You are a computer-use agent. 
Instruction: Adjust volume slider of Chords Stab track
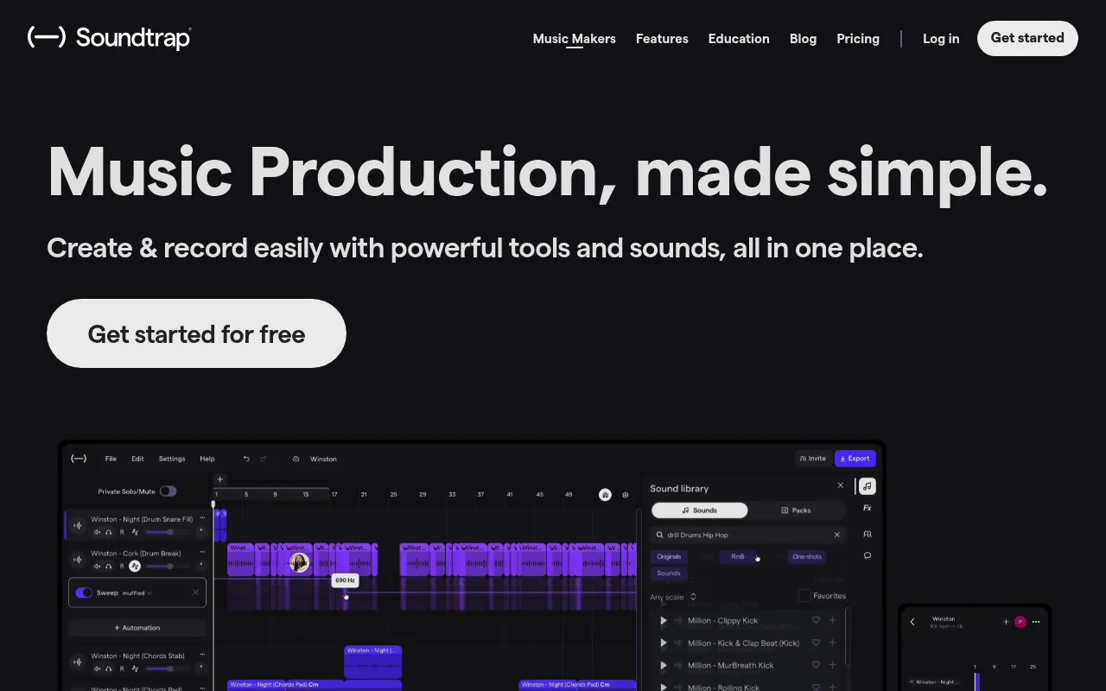tap(166, 668)
